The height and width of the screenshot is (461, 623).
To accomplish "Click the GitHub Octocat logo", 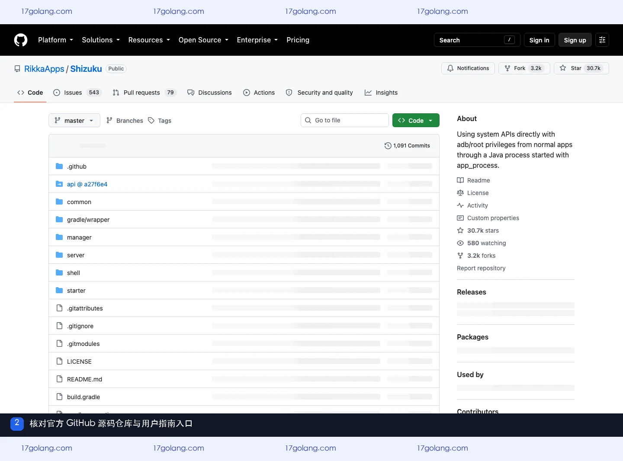I will coord(21,40).
